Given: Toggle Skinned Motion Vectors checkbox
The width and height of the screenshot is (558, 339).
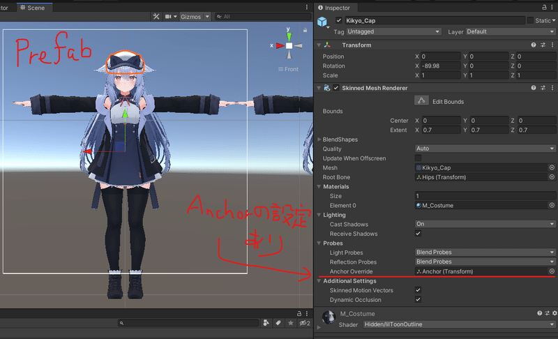Looking at the screenshot, I should pos(418,290).
